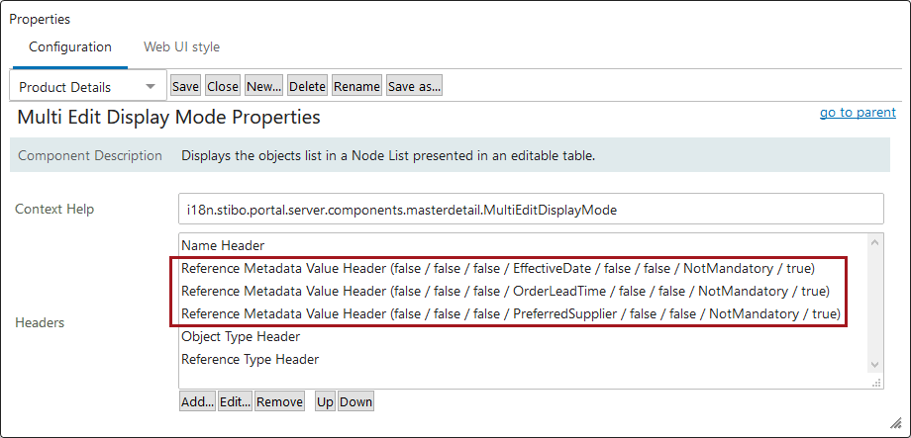Click the Rename button

[356, 86]
